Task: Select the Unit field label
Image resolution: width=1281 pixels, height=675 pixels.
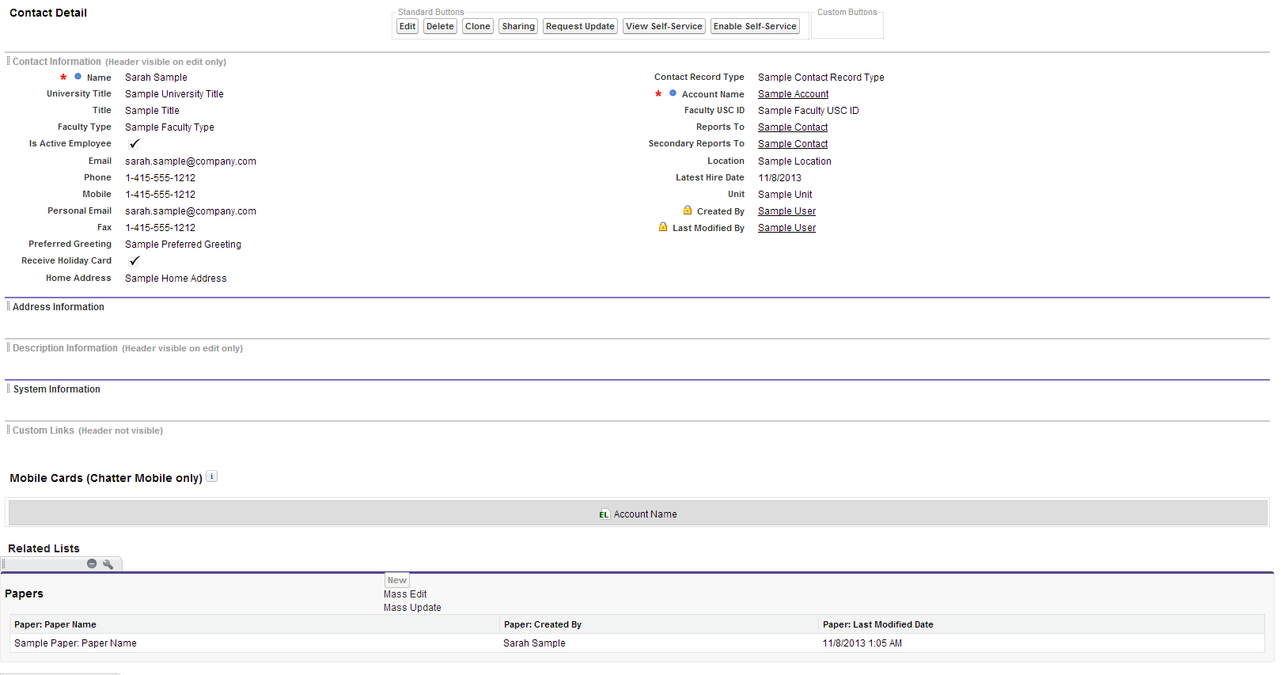Action: click(736, 194)
